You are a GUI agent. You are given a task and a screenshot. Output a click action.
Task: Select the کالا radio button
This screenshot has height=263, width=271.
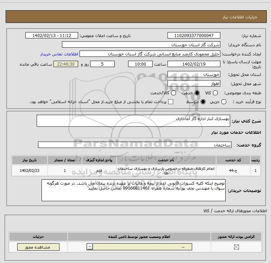215,93
